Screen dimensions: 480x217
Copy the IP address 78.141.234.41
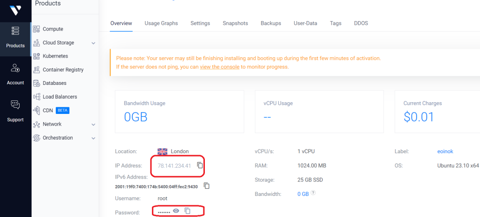(x=200, y=165)
